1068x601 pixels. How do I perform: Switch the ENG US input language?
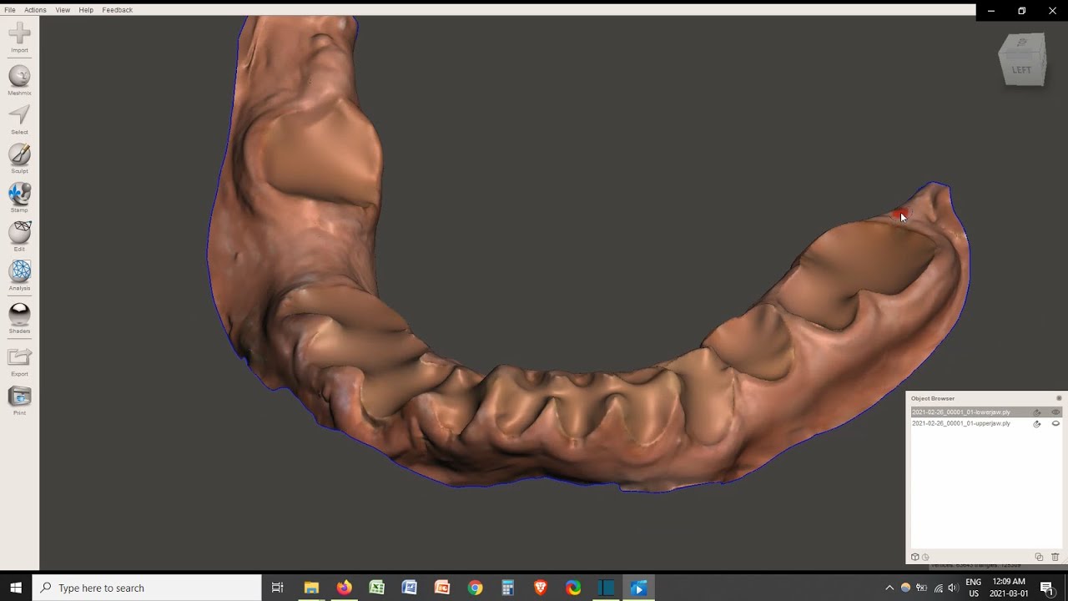pyautogui.click(x=974, y=588)
